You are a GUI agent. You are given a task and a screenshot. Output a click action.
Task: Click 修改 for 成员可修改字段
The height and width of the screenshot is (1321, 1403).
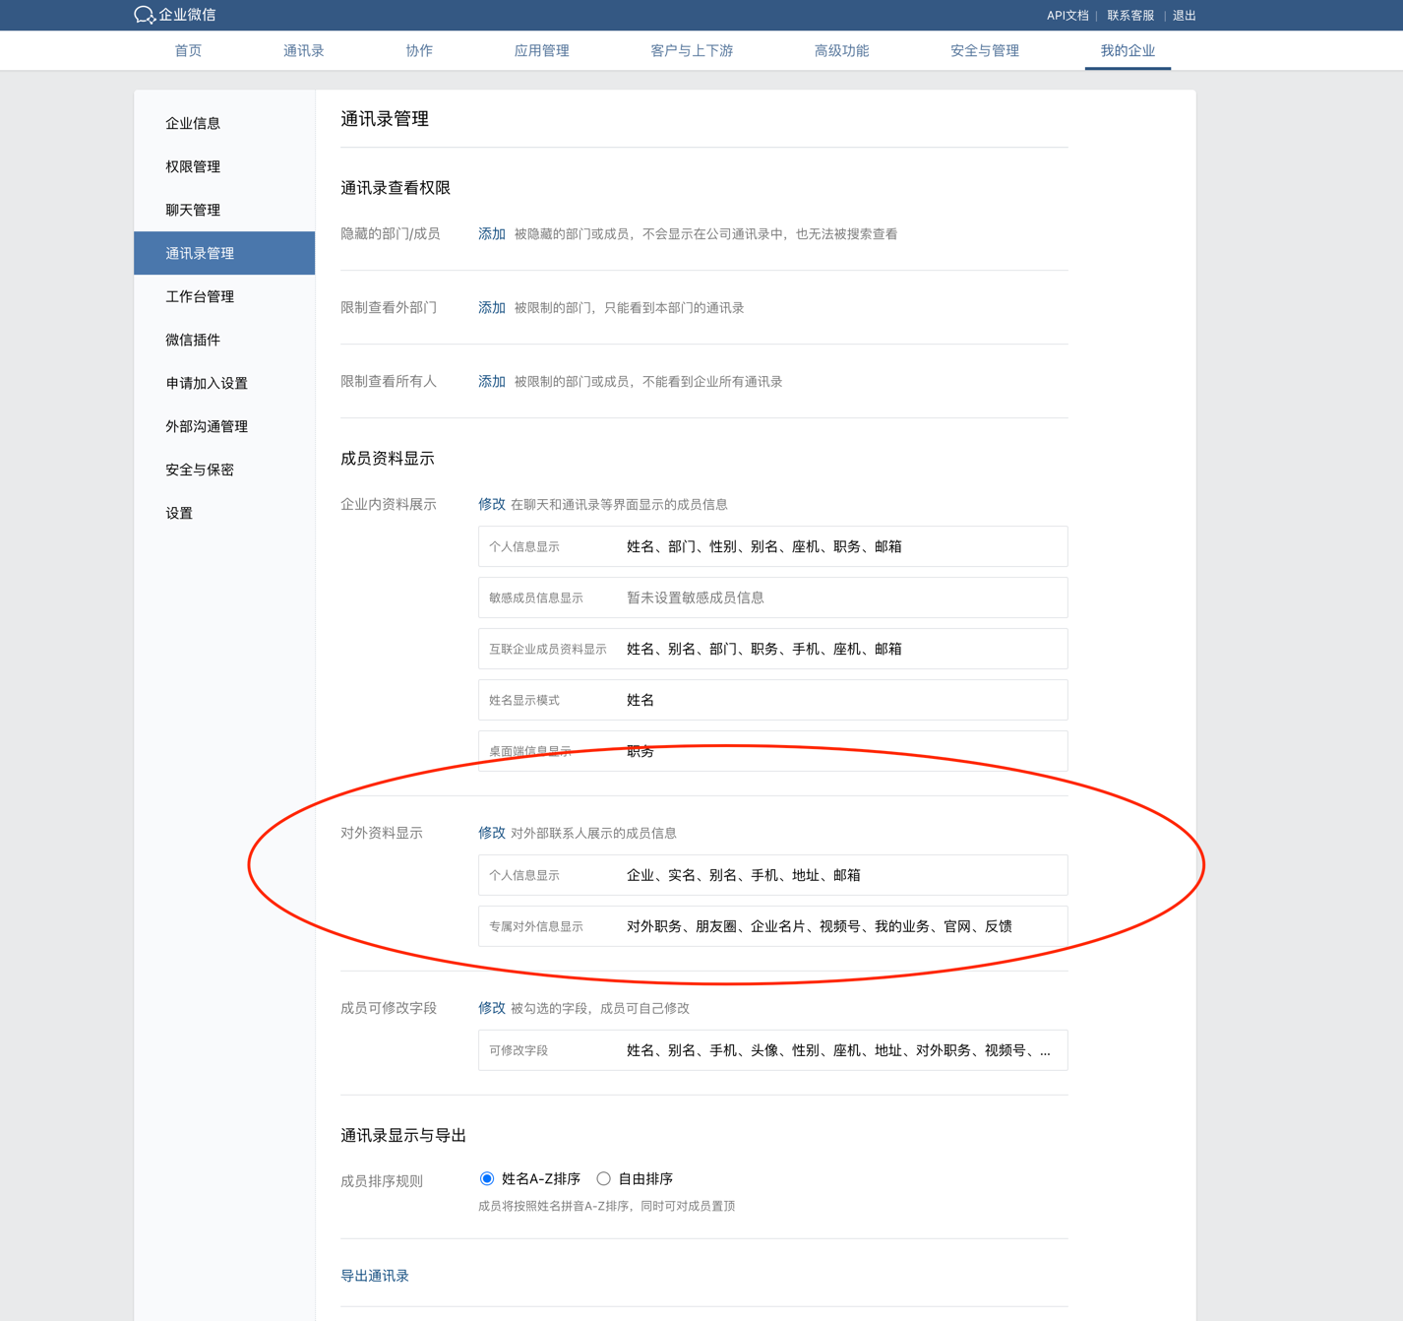[x=492, y=1008]
